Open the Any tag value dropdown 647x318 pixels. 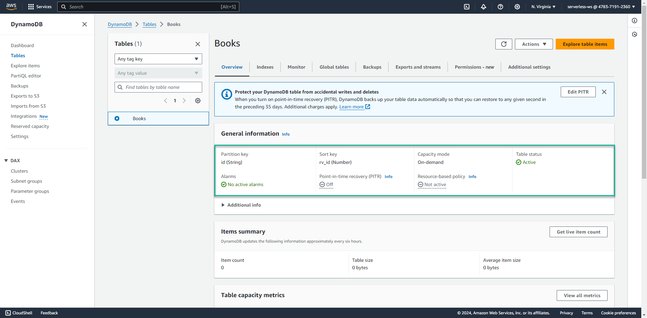[158, 73]
